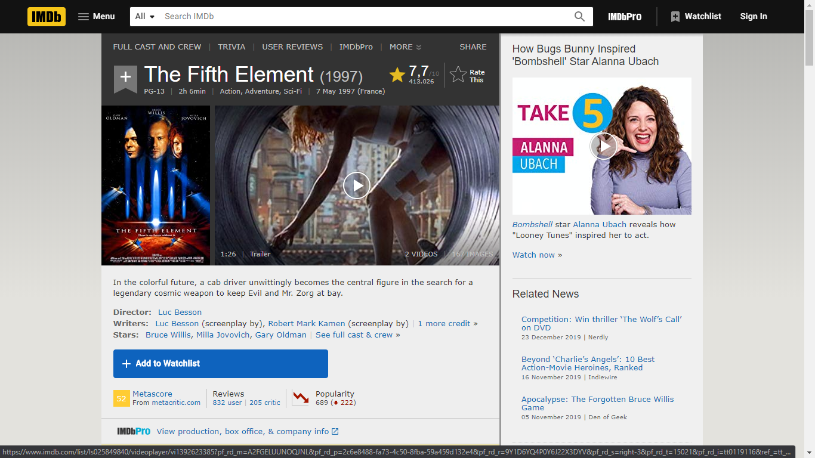The height and width of the screenshot is (458, 815).
Task: Click See full cast & crew
Action: (x=354, y=335)
